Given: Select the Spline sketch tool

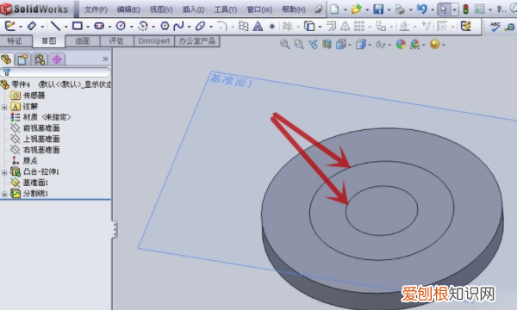Looking at the screenshot, I should (x=178, y=26).
